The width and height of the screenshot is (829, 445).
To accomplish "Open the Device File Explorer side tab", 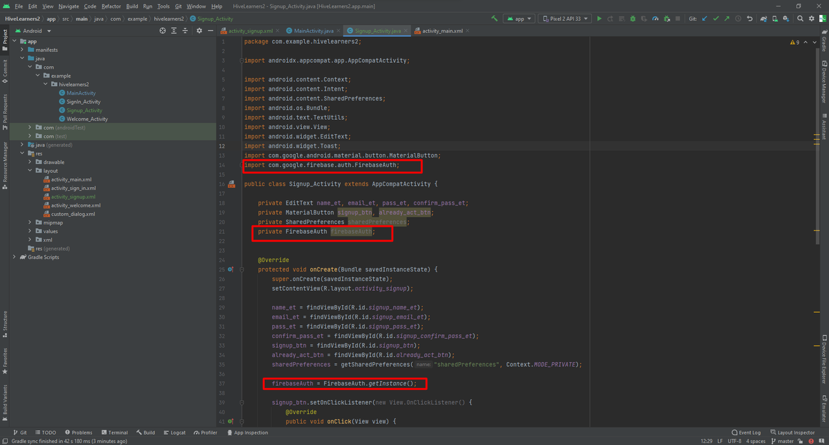I will [824, 359].
